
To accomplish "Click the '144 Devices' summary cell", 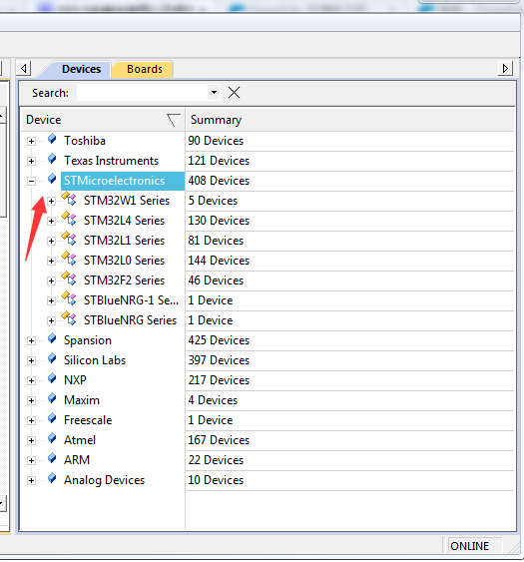I will (x=219, y=261).
